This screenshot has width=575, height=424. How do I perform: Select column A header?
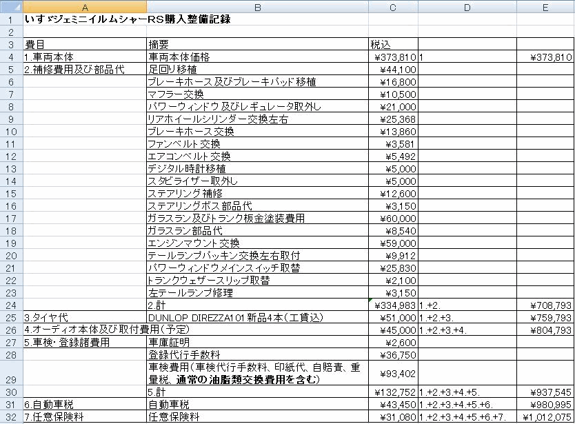click(x=85, y=7)
